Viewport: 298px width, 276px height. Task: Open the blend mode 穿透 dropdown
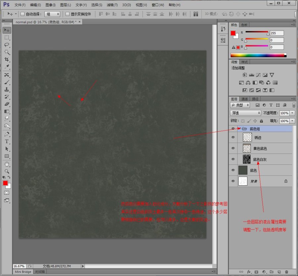click(245, 113)
